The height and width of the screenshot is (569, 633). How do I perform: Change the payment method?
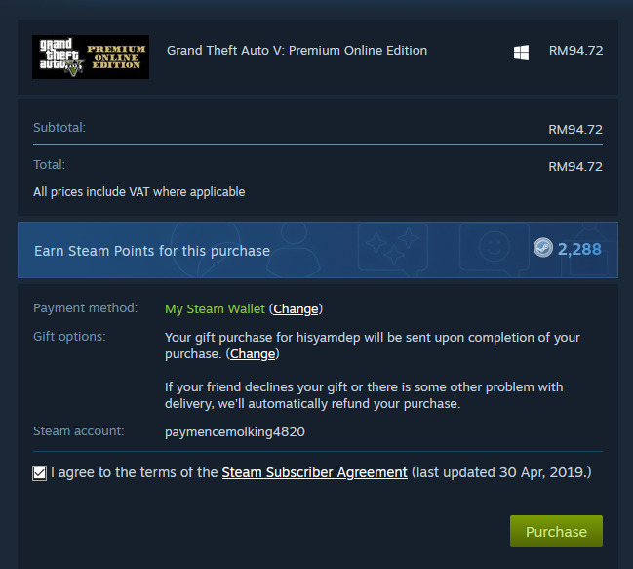point(296,309)
